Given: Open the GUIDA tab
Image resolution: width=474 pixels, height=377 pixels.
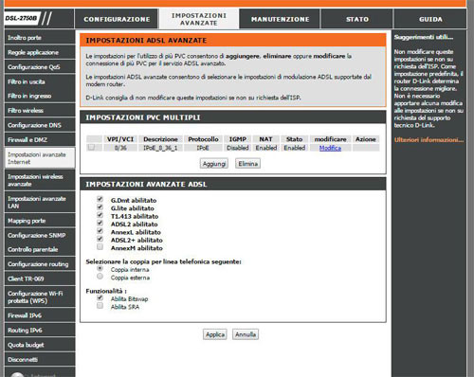Looking at the screenshot, I should coord(430,19).
